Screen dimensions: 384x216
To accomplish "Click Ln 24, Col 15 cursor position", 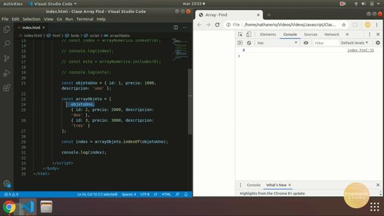I will click(97, 194).
